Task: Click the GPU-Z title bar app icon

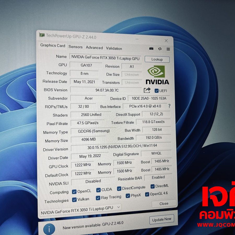Action: (42, 35)
